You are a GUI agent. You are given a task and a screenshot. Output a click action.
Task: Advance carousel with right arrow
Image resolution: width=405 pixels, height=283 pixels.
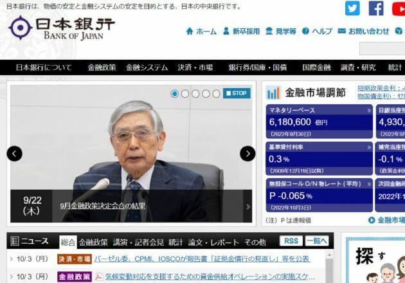click(248, 153)
